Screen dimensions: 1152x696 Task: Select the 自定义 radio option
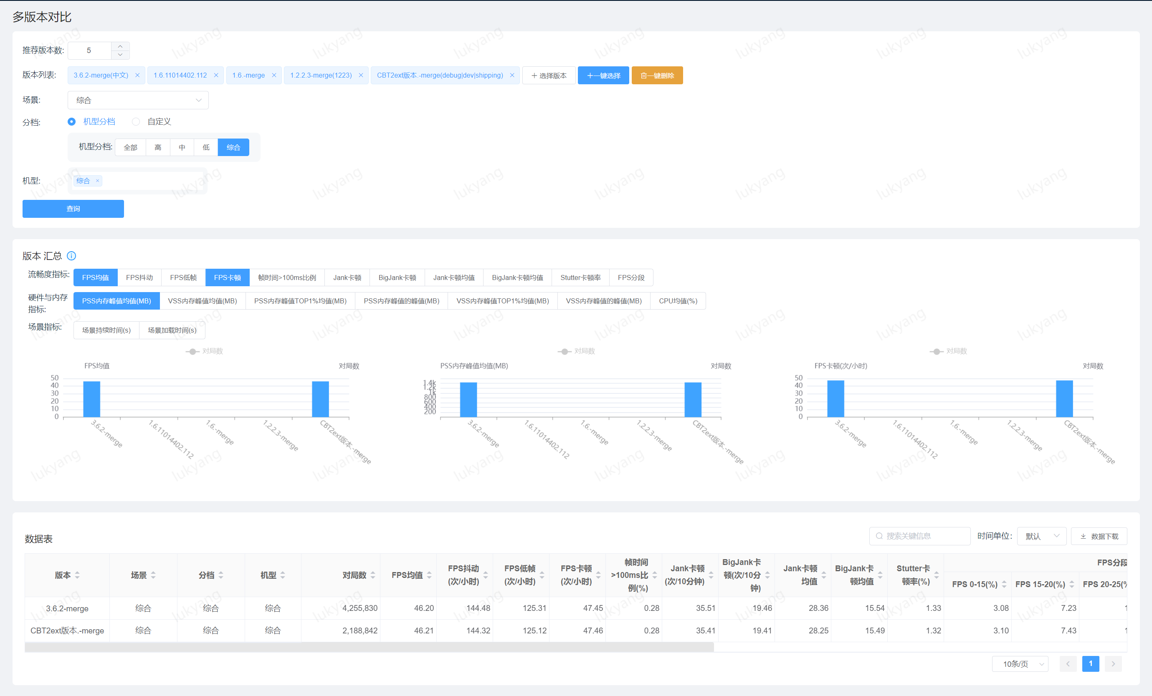(x=136, y=121)
